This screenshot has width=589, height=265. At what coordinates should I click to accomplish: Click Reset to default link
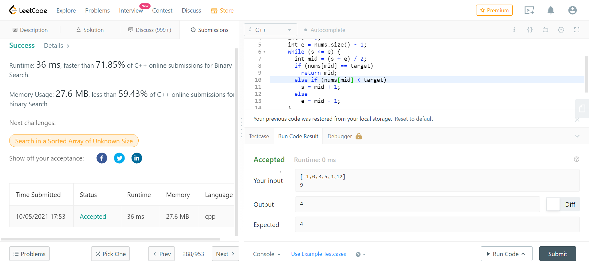click(x=414, y=119)
